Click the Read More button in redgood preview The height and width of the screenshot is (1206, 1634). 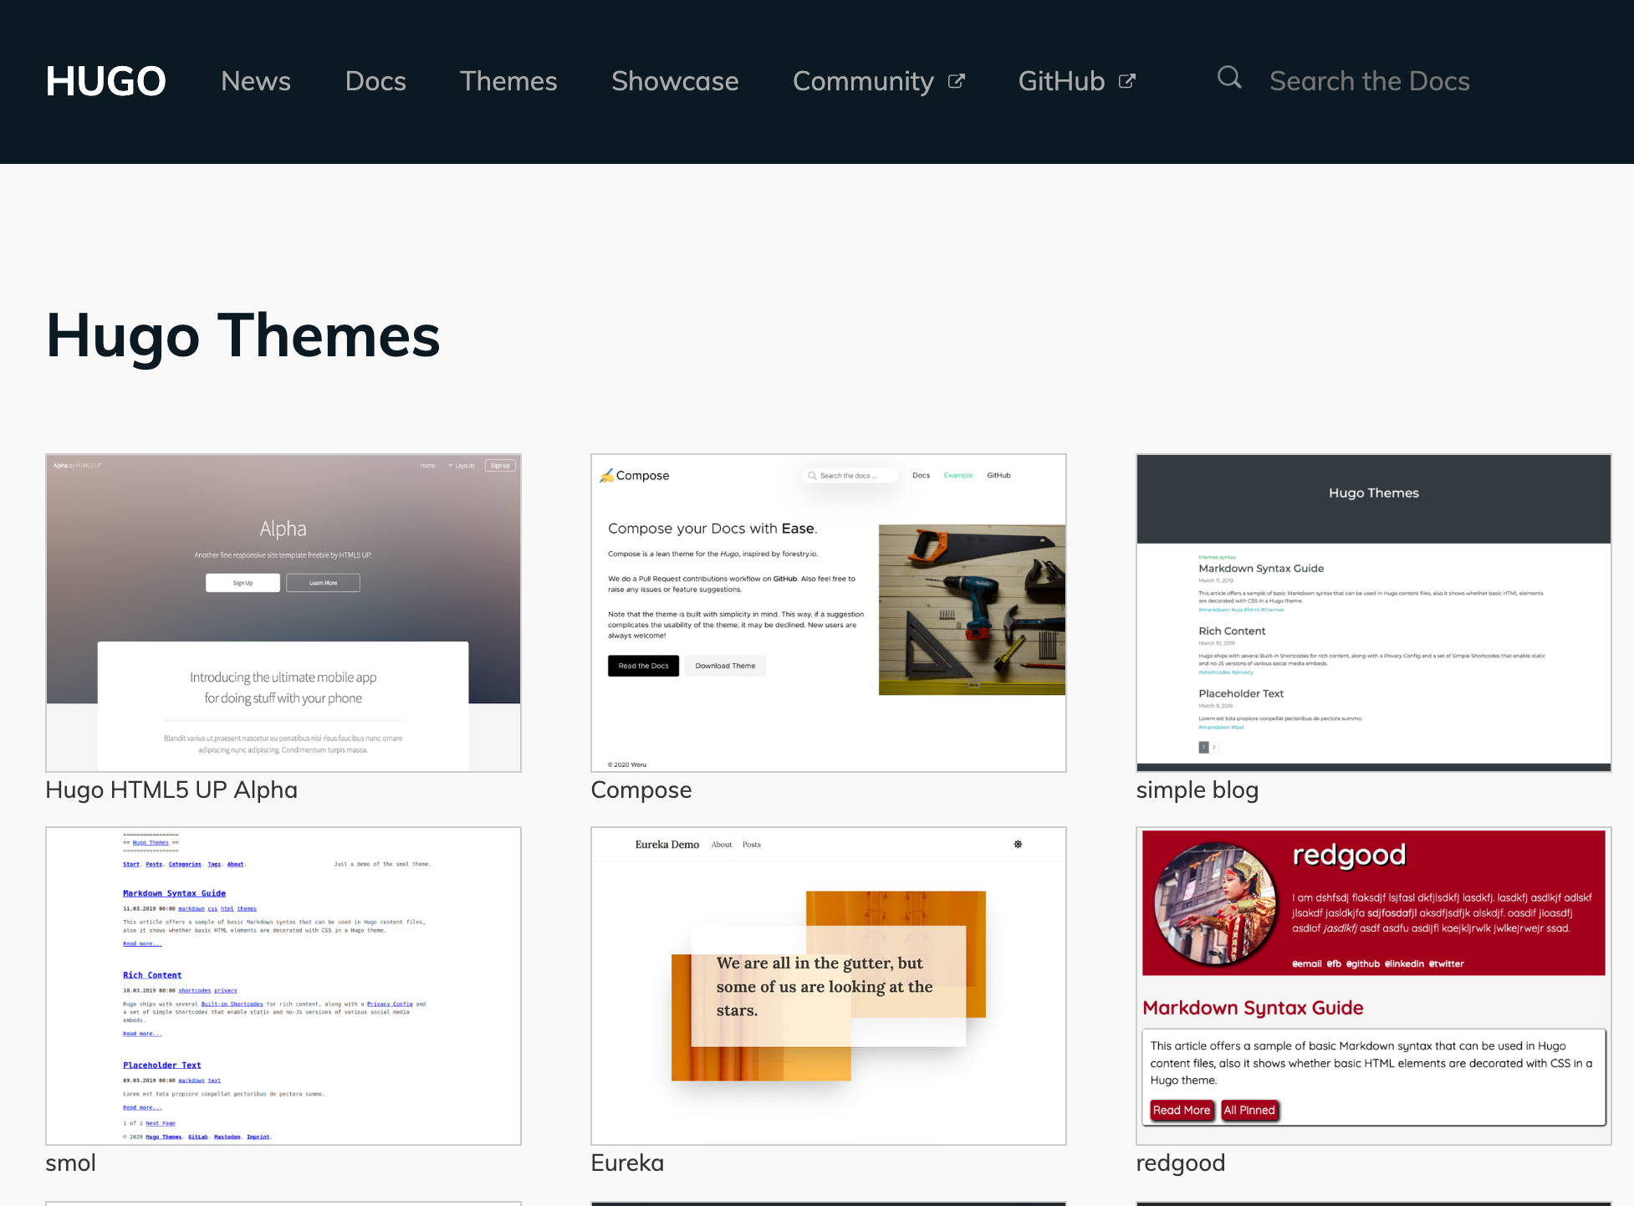coord(1182,1110)
